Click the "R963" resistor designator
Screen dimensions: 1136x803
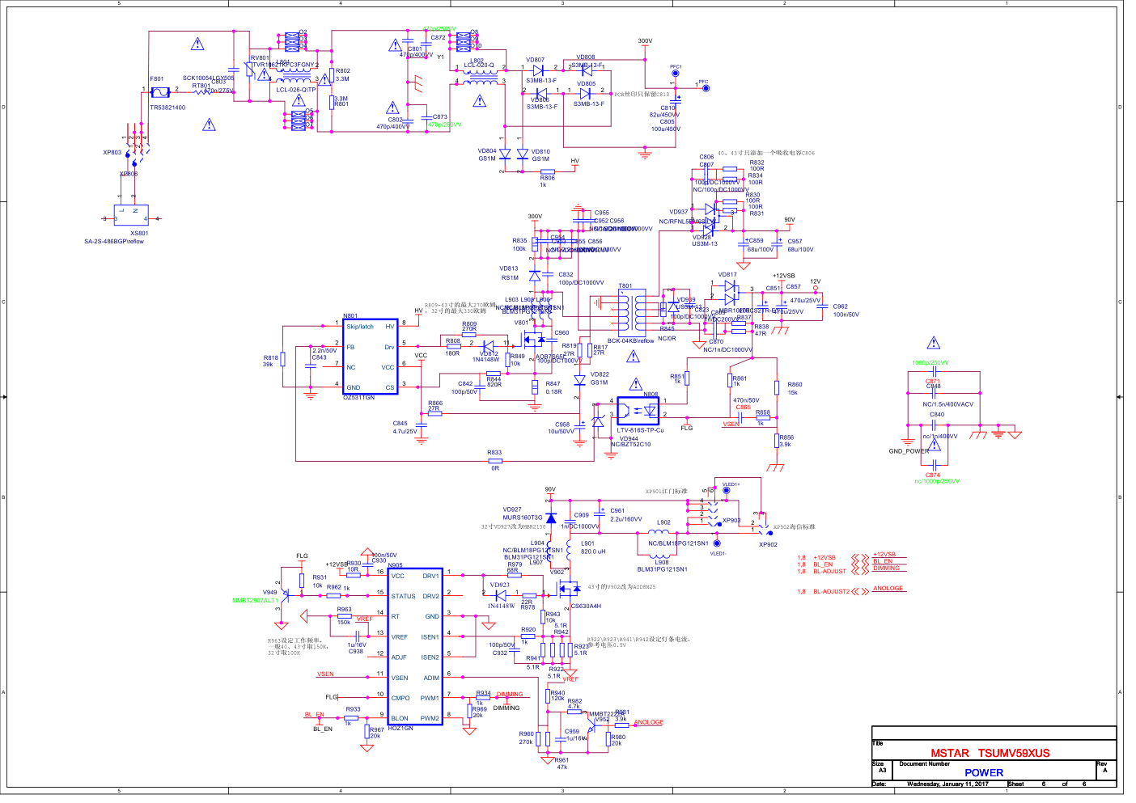point(345,610)
